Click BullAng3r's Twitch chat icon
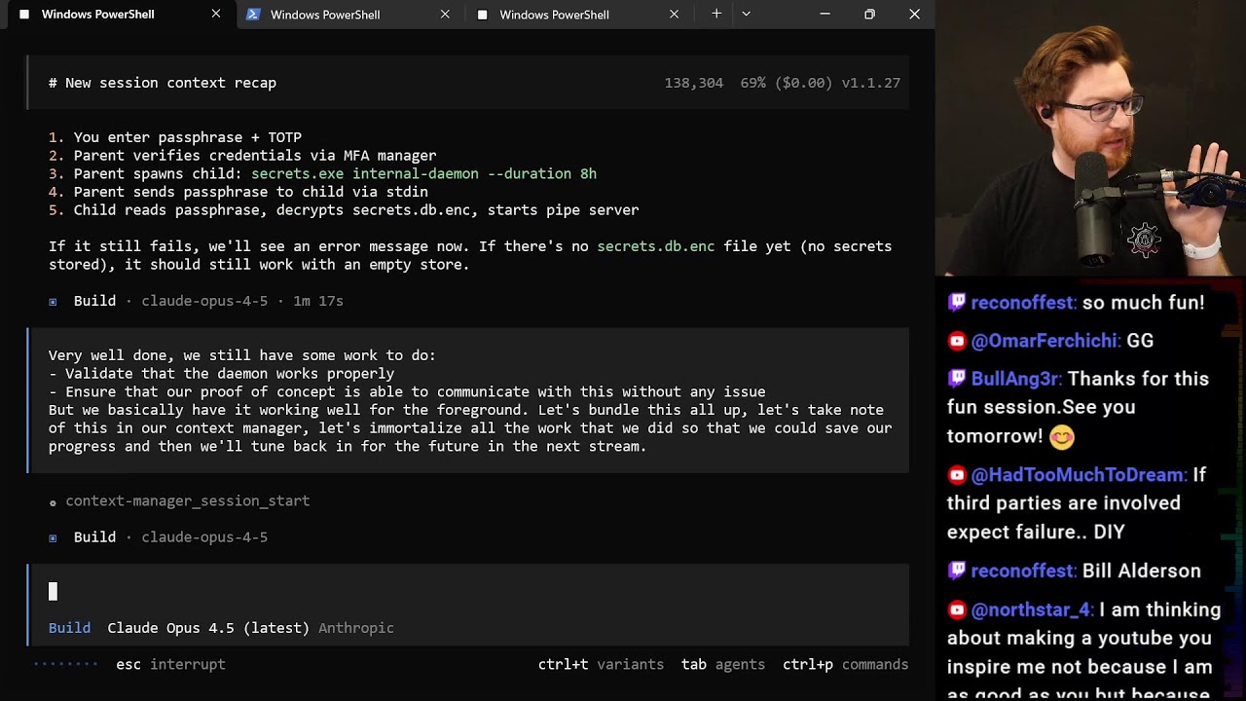Viewport: 1246px width, 701px height. coord(957,379)
